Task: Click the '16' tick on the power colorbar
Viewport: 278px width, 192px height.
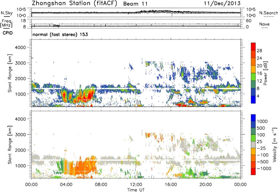Action: [x=259, y=73]
